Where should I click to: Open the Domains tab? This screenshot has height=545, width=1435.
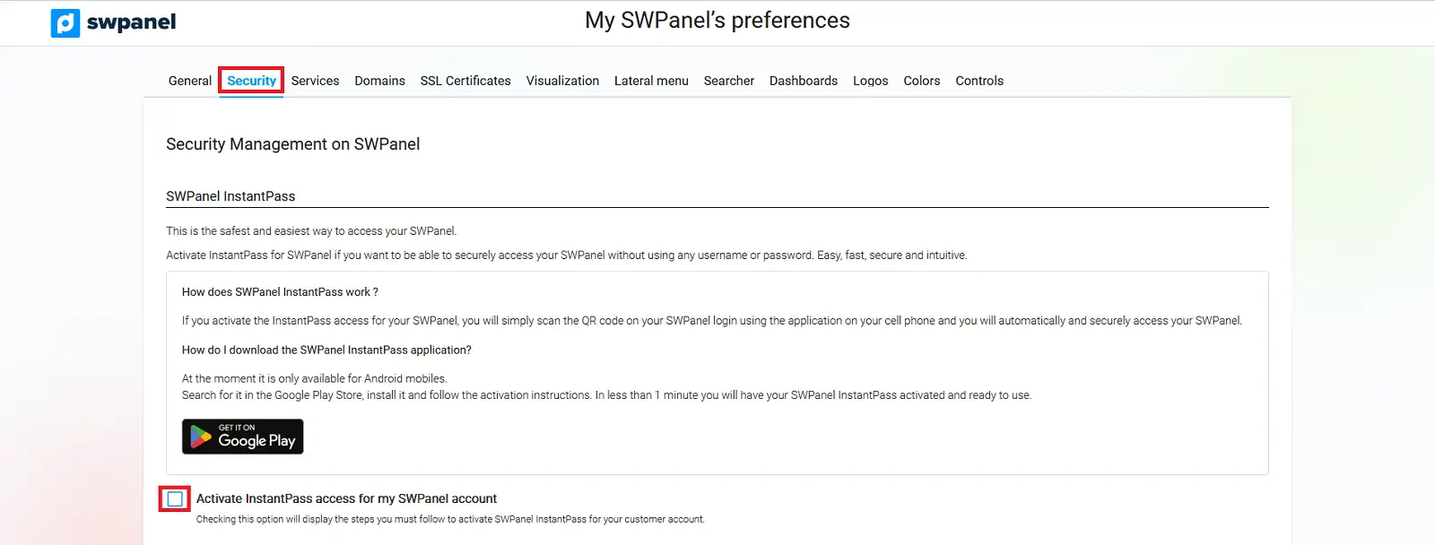tap(379, 81)
